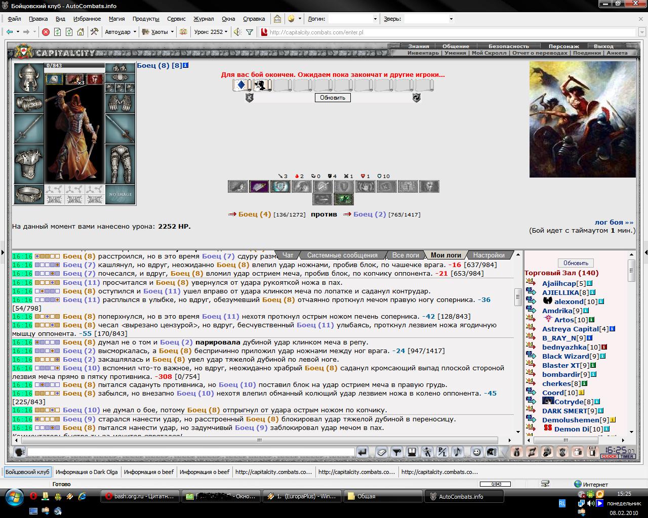Screen dimensions: 648x518
Task: Open the smiley emoticons icon
Action: click(x=476, y=452)
